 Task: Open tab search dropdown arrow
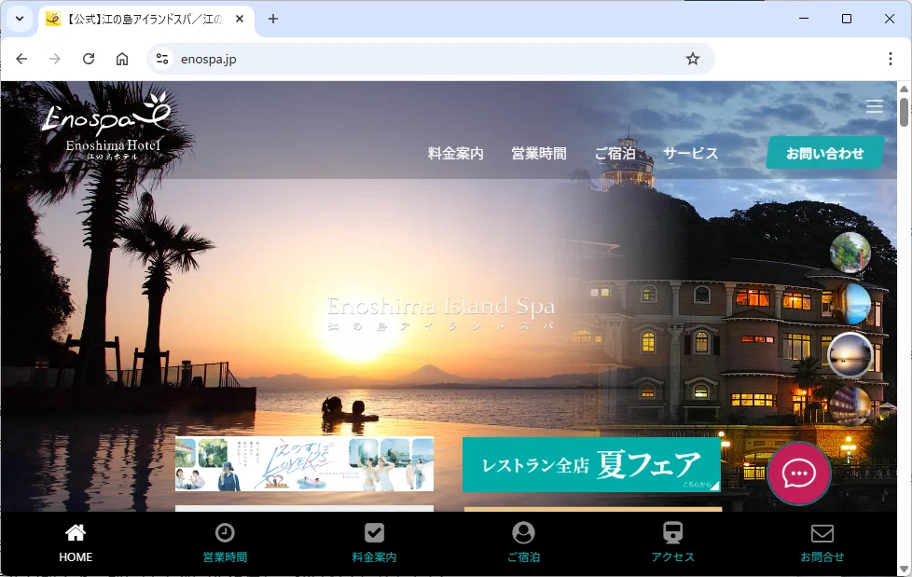point(20,19)
